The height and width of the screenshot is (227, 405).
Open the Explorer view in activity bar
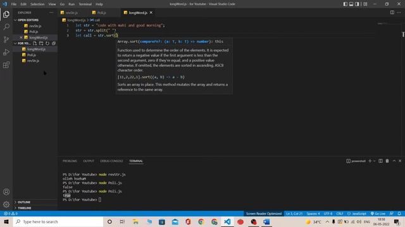(x=6, y=15)
